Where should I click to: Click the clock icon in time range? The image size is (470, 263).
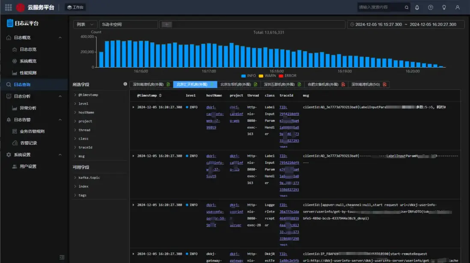(x=352, y=24)
